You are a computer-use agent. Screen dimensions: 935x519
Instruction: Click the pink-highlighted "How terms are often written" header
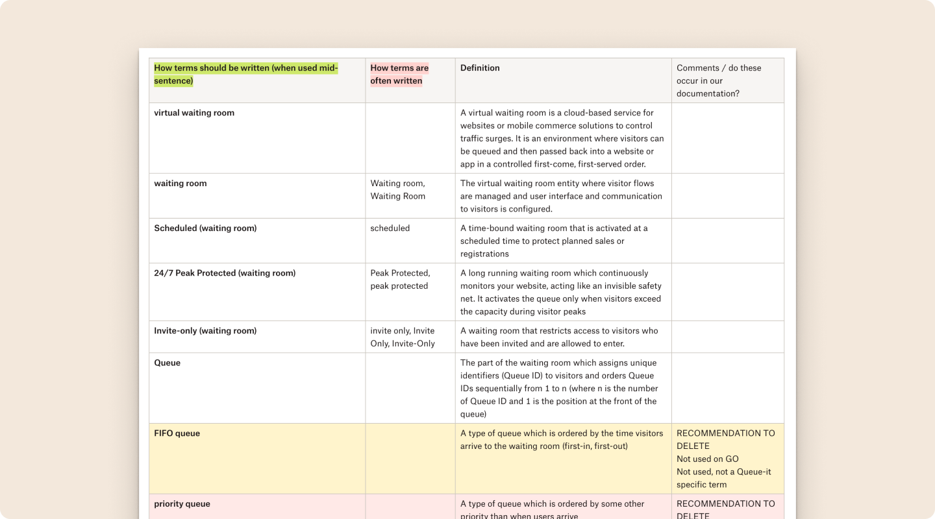pos(399,75)
